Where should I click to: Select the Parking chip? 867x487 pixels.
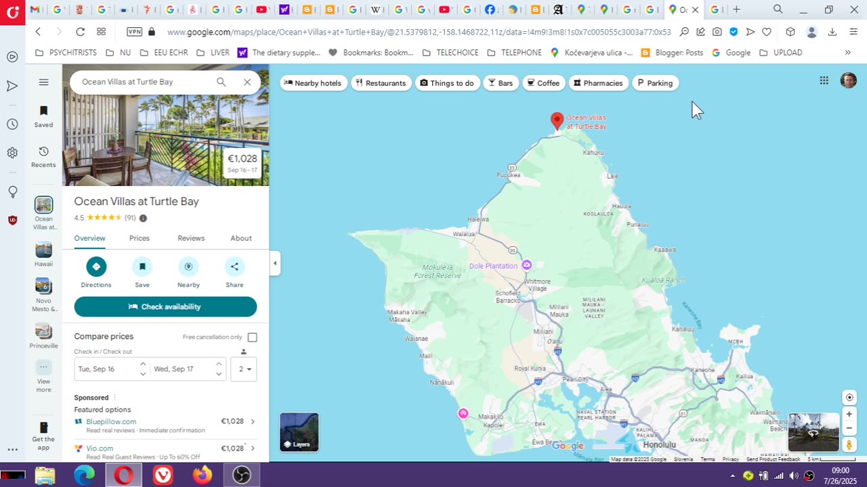[x=655, y=83]
